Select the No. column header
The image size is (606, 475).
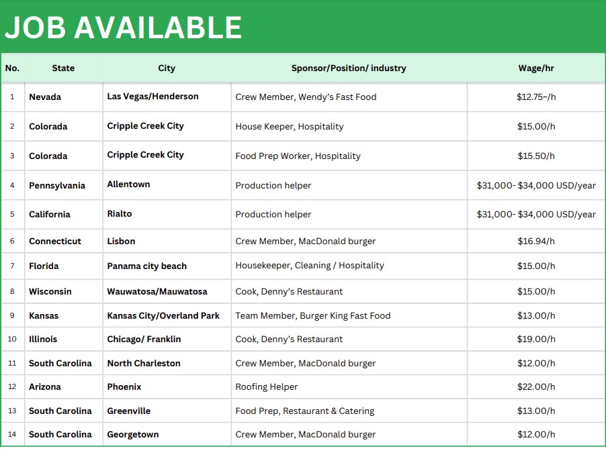click(12, 68)
